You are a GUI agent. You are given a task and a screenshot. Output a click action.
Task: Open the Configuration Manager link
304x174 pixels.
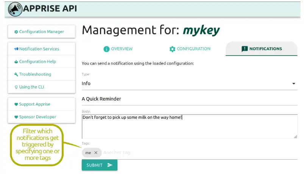(x=42, y=31)
